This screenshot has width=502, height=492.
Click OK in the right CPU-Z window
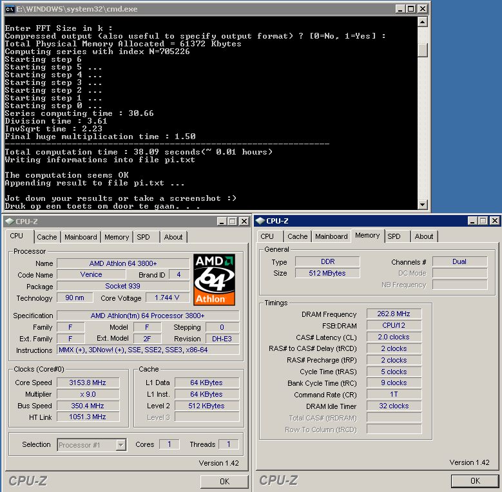475,481
